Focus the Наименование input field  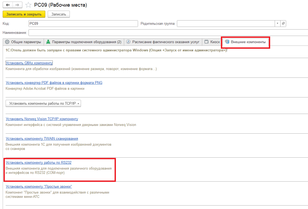tap(168, 32)
